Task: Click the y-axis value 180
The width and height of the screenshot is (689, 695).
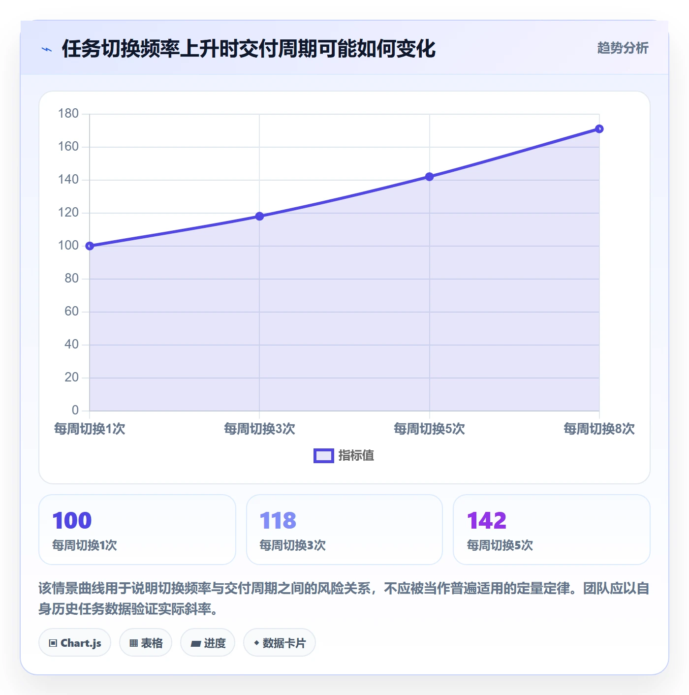Action: [x=68, y=114]
